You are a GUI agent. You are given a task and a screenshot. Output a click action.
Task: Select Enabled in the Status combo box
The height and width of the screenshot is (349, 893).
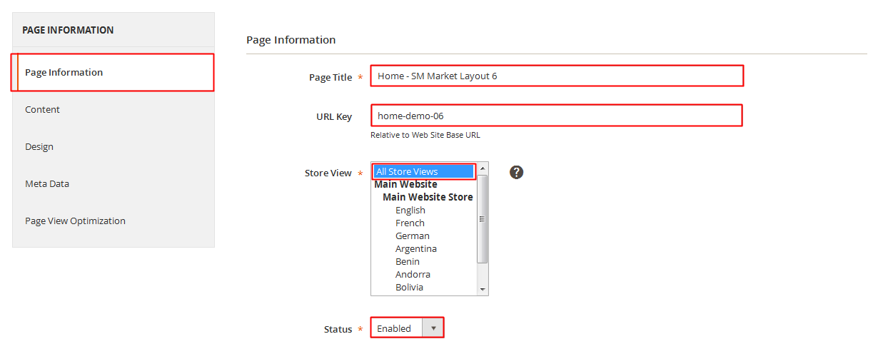[408, 328]
